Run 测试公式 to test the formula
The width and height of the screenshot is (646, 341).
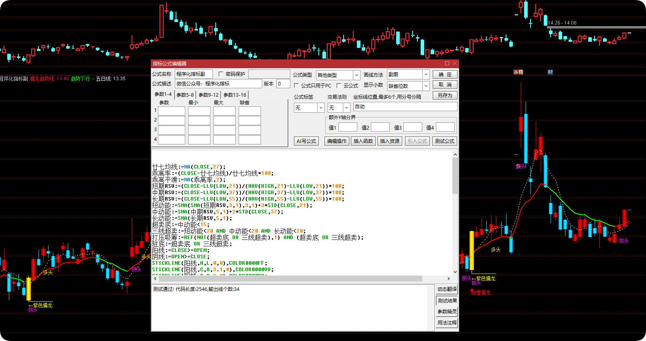[445, 141]
